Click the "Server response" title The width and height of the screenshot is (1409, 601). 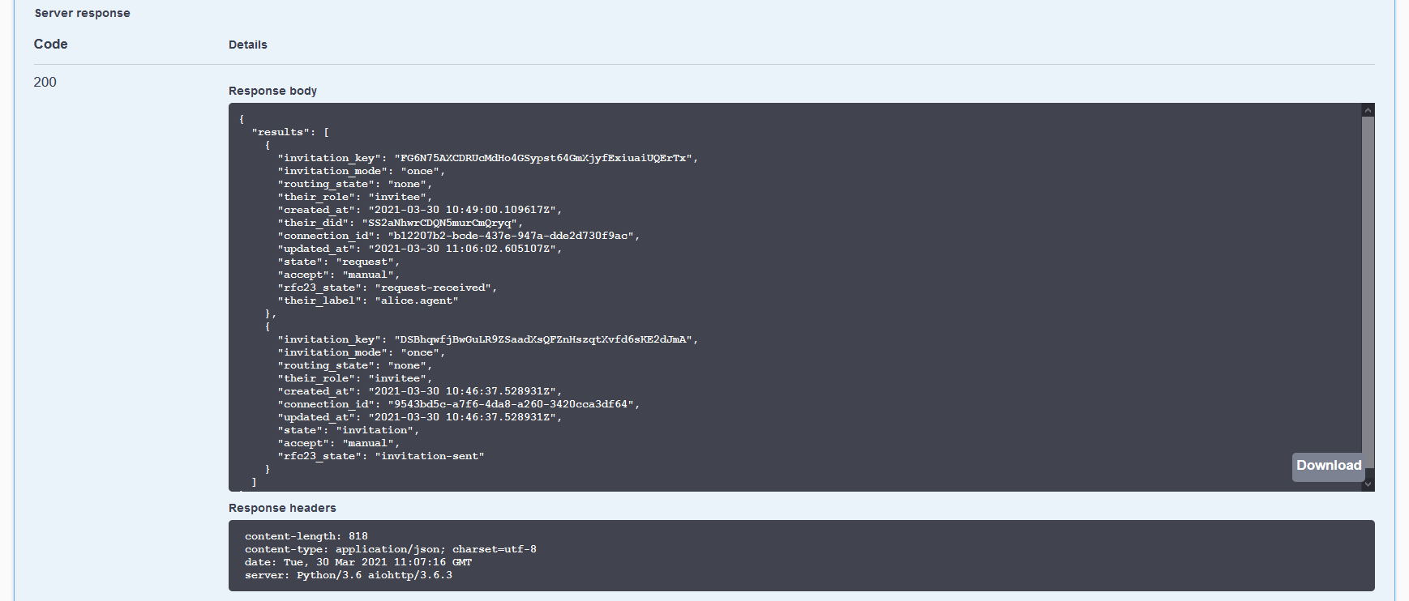82,13
